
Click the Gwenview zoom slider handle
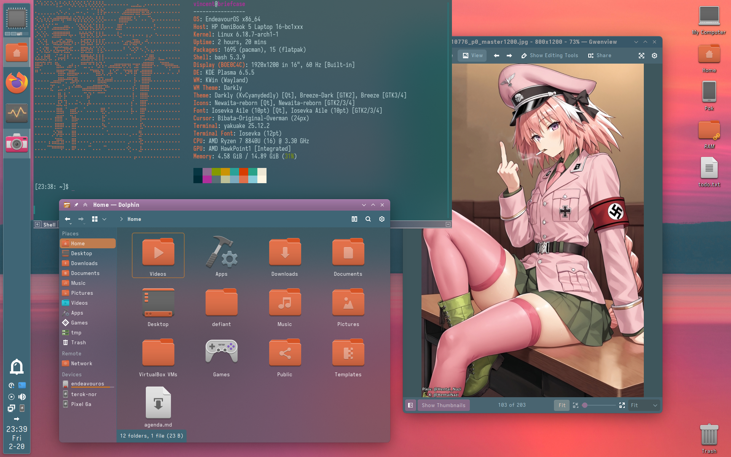585,405
